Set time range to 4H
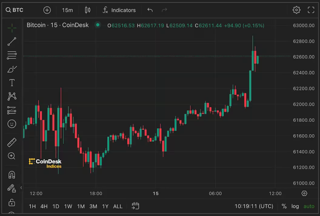Screen dimensions: 320x216 [x=44, y=206]
